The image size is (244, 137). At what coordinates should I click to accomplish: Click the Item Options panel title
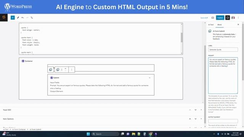tap(8, 119)
